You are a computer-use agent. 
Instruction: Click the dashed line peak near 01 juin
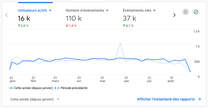pyautogui.click(x=120, y=43)
